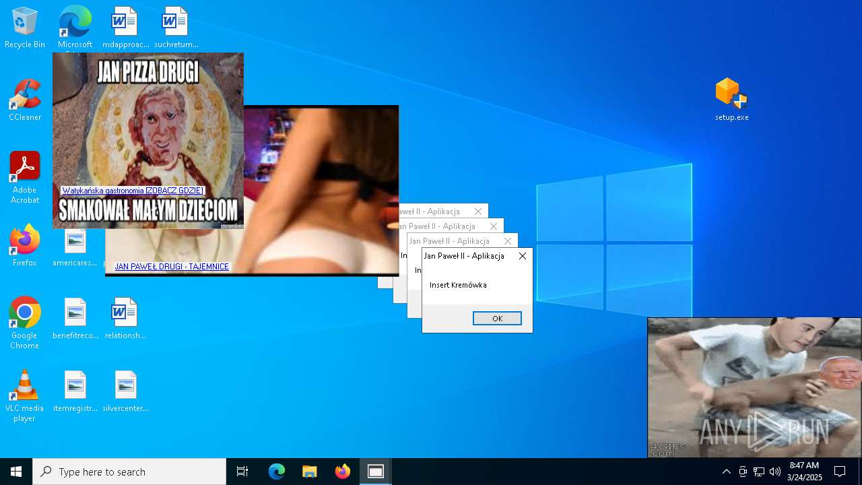Open Edge from the taskbar
862x485 pixels.
[277, 472]
